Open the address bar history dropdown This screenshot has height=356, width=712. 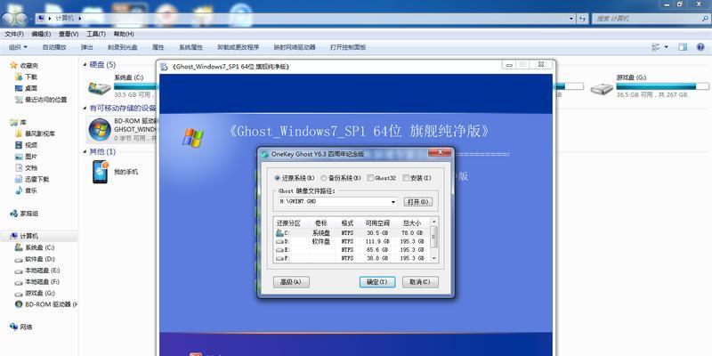click(x=571, y=19)
